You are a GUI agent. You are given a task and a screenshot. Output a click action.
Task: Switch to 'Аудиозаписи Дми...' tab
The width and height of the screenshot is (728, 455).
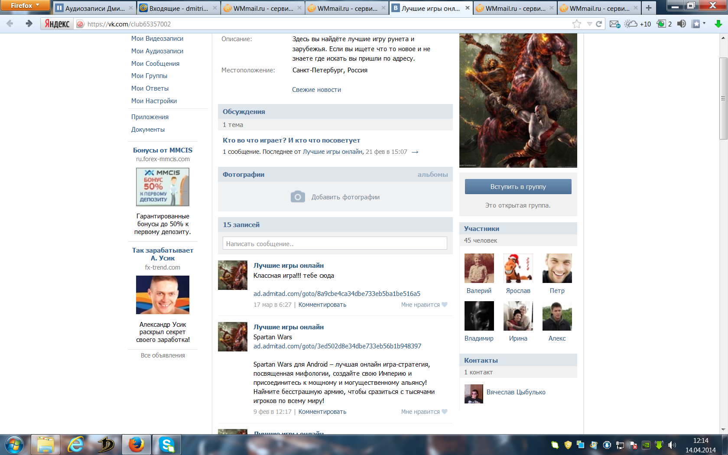click(x=94, y=8)
